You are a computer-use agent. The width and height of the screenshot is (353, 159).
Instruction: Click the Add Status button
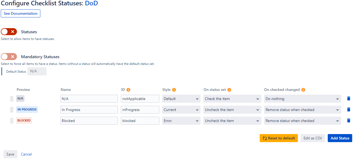pos(340,138)
